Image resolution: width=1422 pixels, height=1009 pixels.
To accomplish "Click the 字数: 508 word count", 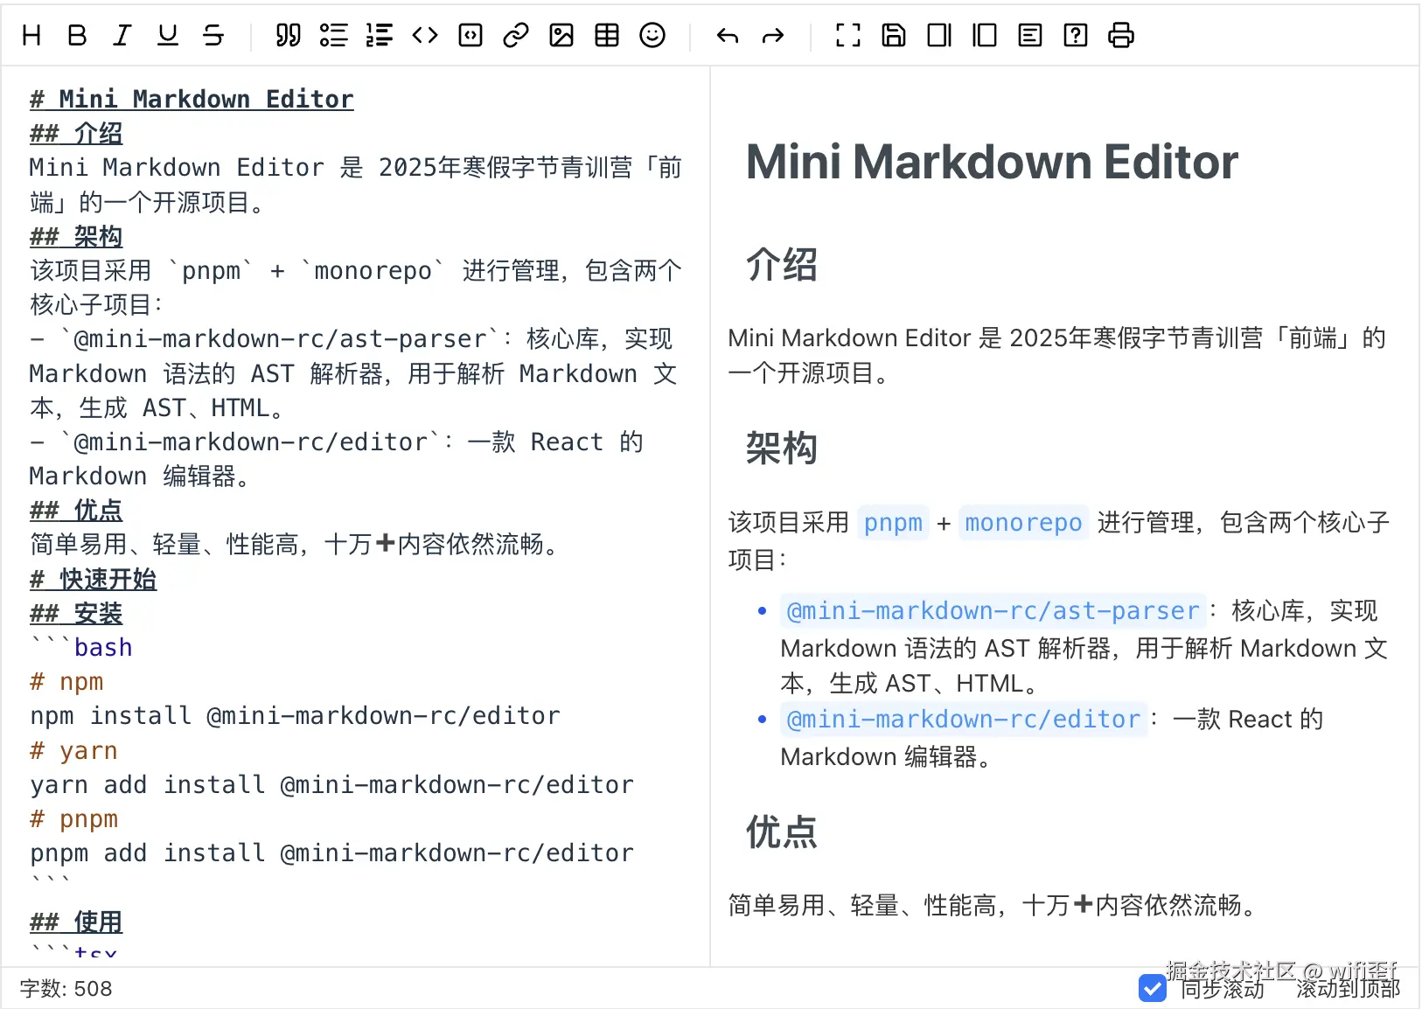I will [x=66, y=989].
